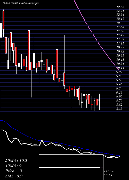Click the 12.65 price axis label
The image size is (129, 180).
tap(120, 7)
